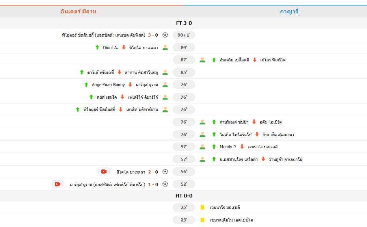The image size is (367, 227).
Task: Select player Diouf A.
Action: tap(110, 48)
